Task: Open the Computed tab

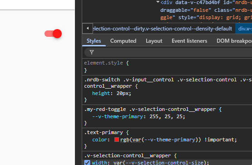Action: point(123,41)
